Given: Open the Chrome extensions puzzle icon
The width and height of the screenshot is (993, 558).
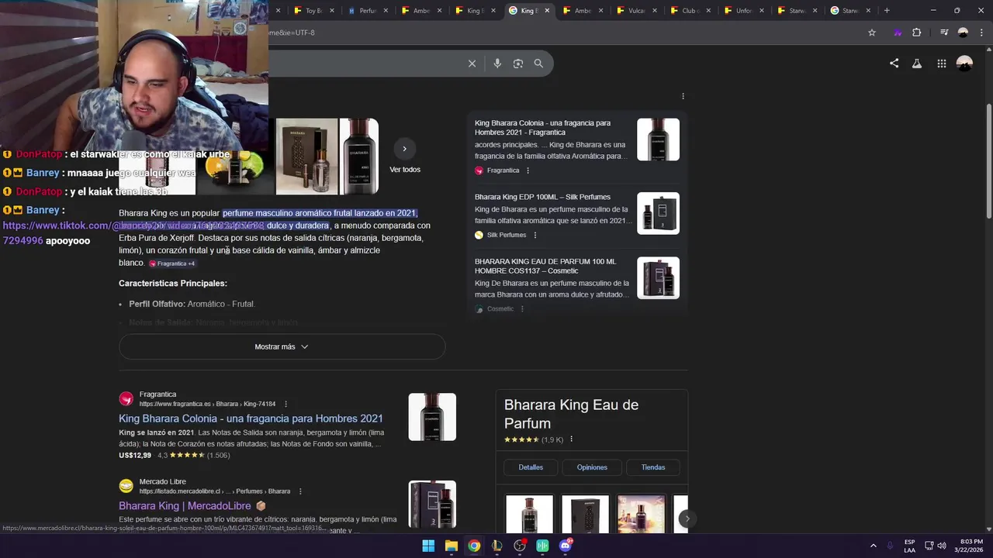Looking at the screenshot, I should pyautogui.click(x=917, y=33).
